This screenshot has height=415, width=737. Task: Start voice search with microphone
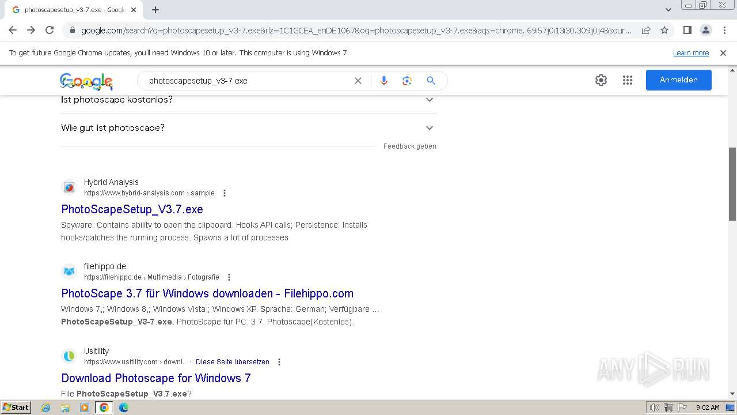coord(384,81)
